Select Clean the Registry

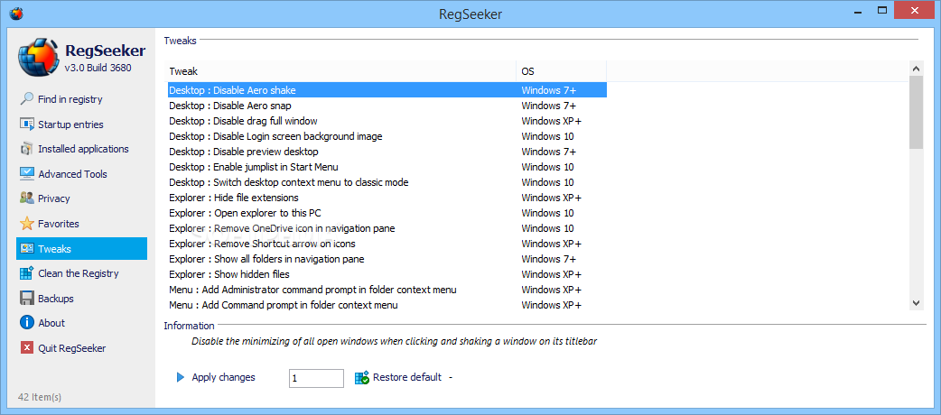79,273
